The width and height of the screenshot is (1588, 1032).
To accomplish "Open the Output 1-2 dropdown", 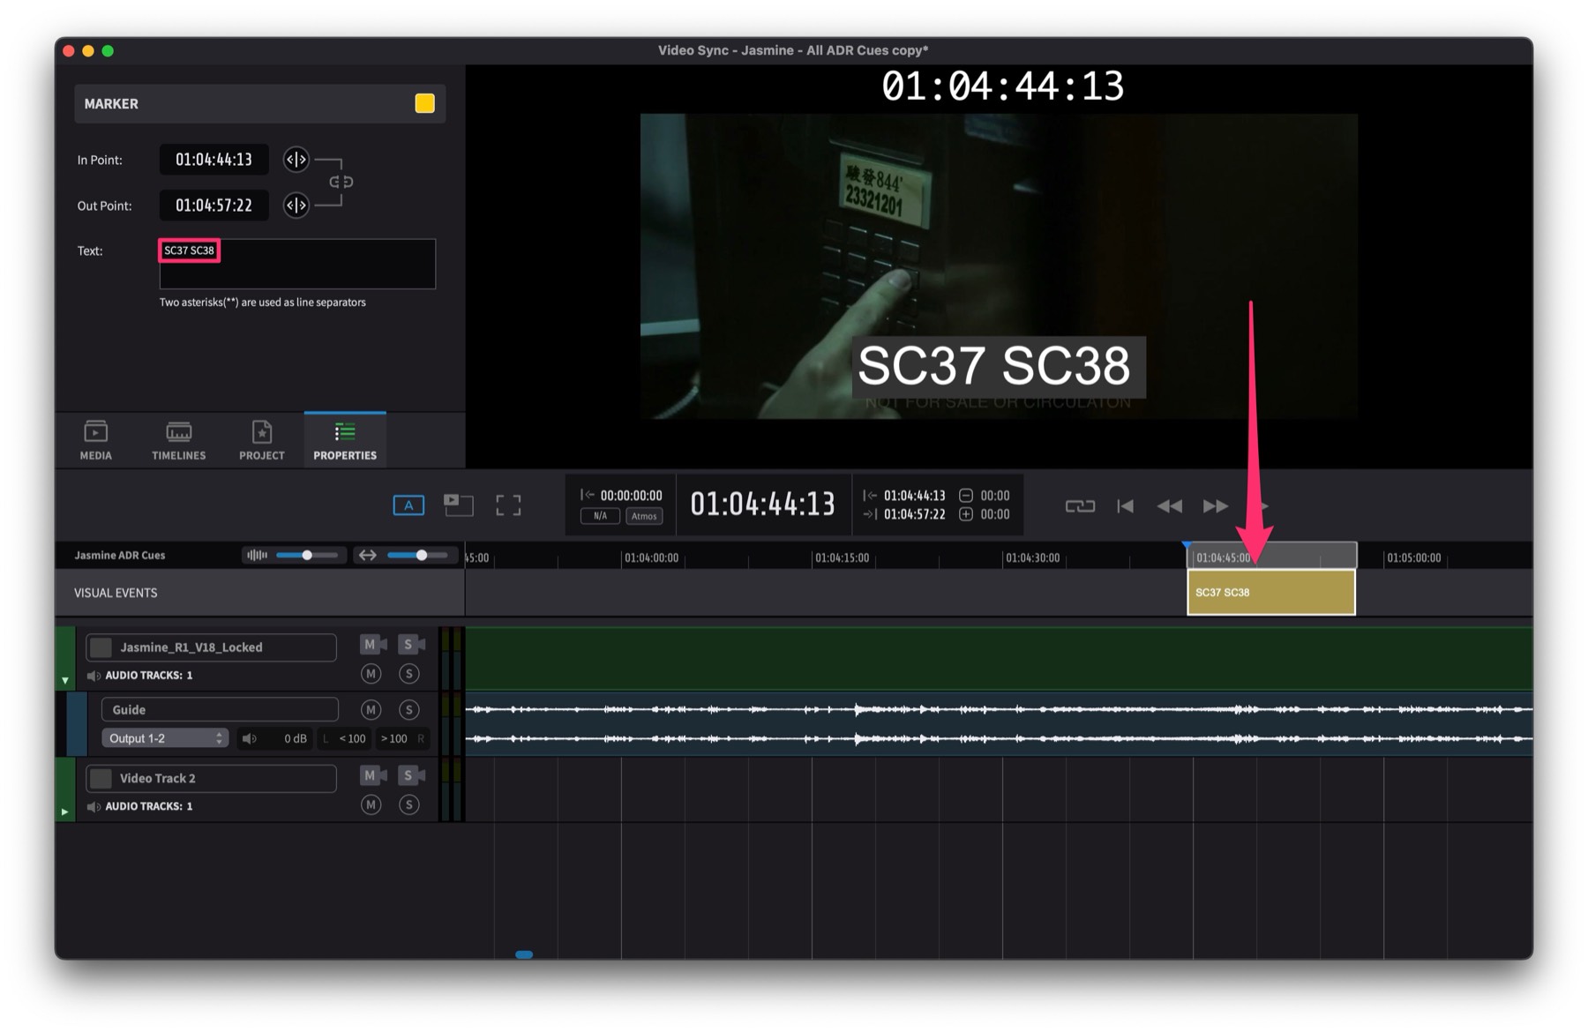I will tap(165, 738).
